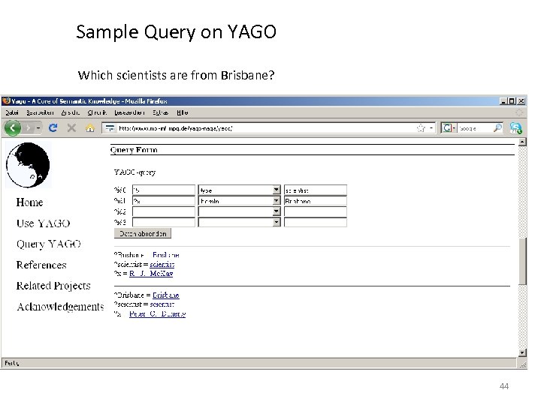
Task: Click the Firefox logo in the title bar
Action: 6,101
